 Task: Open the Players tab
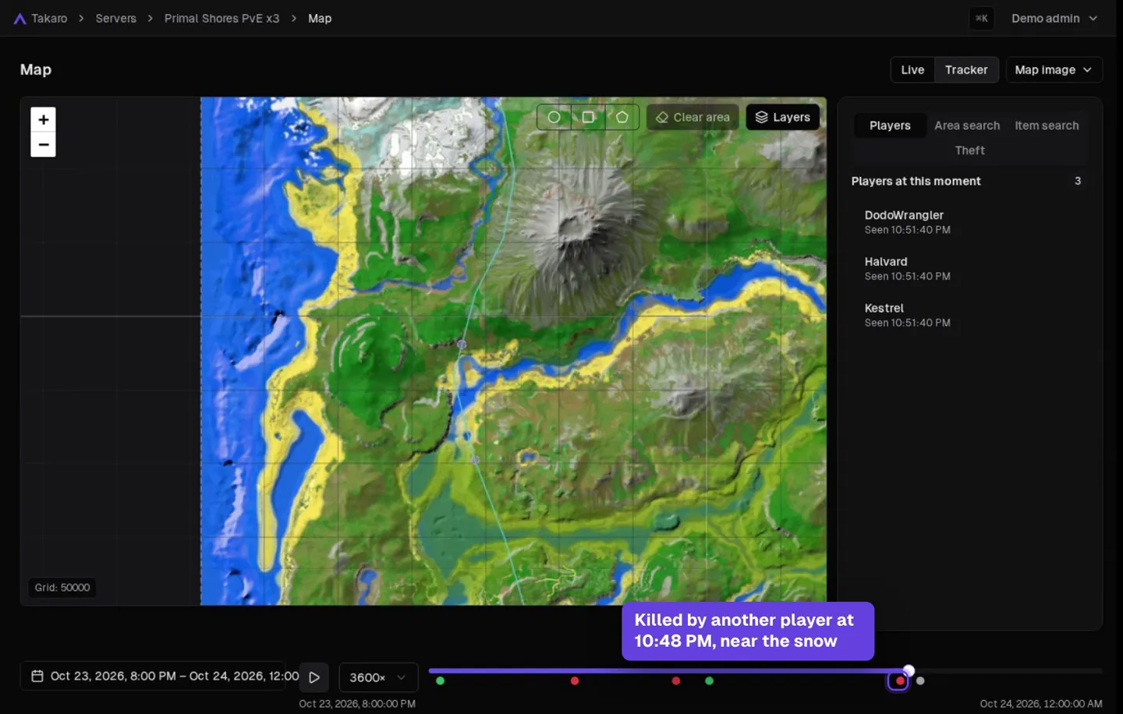[x=890, y=125]
